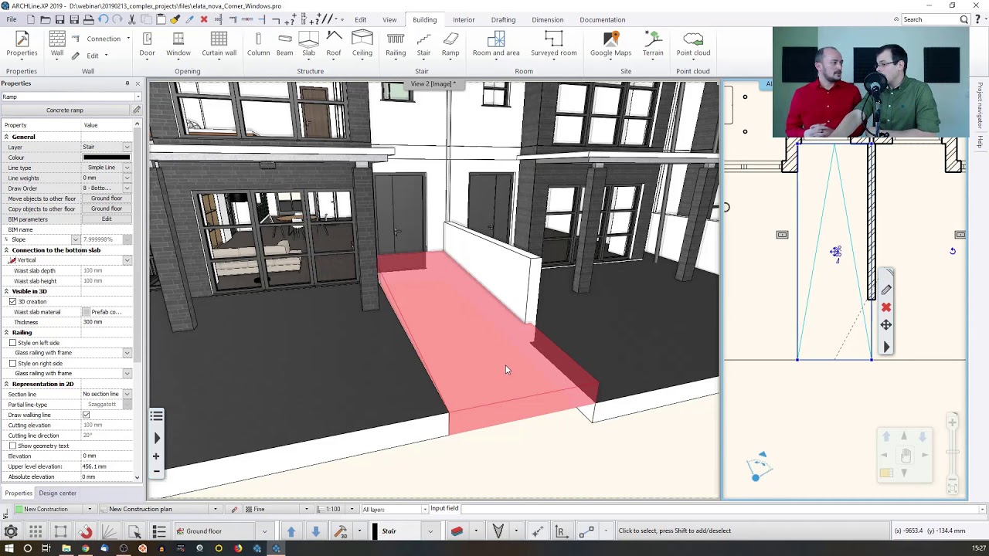Switch to the Interior ribbon tab

[464, 19]
